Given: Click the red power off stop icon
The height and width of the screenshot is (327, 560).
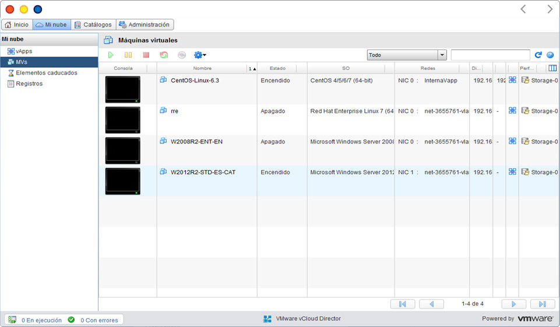Looking at the screenshot, I should [x=146, y=55].
